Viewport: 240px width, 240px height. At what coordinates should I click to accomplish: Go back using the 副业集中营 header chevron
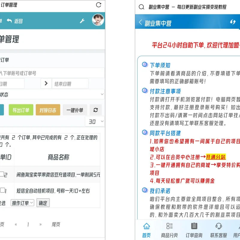(x=140, y=22)
